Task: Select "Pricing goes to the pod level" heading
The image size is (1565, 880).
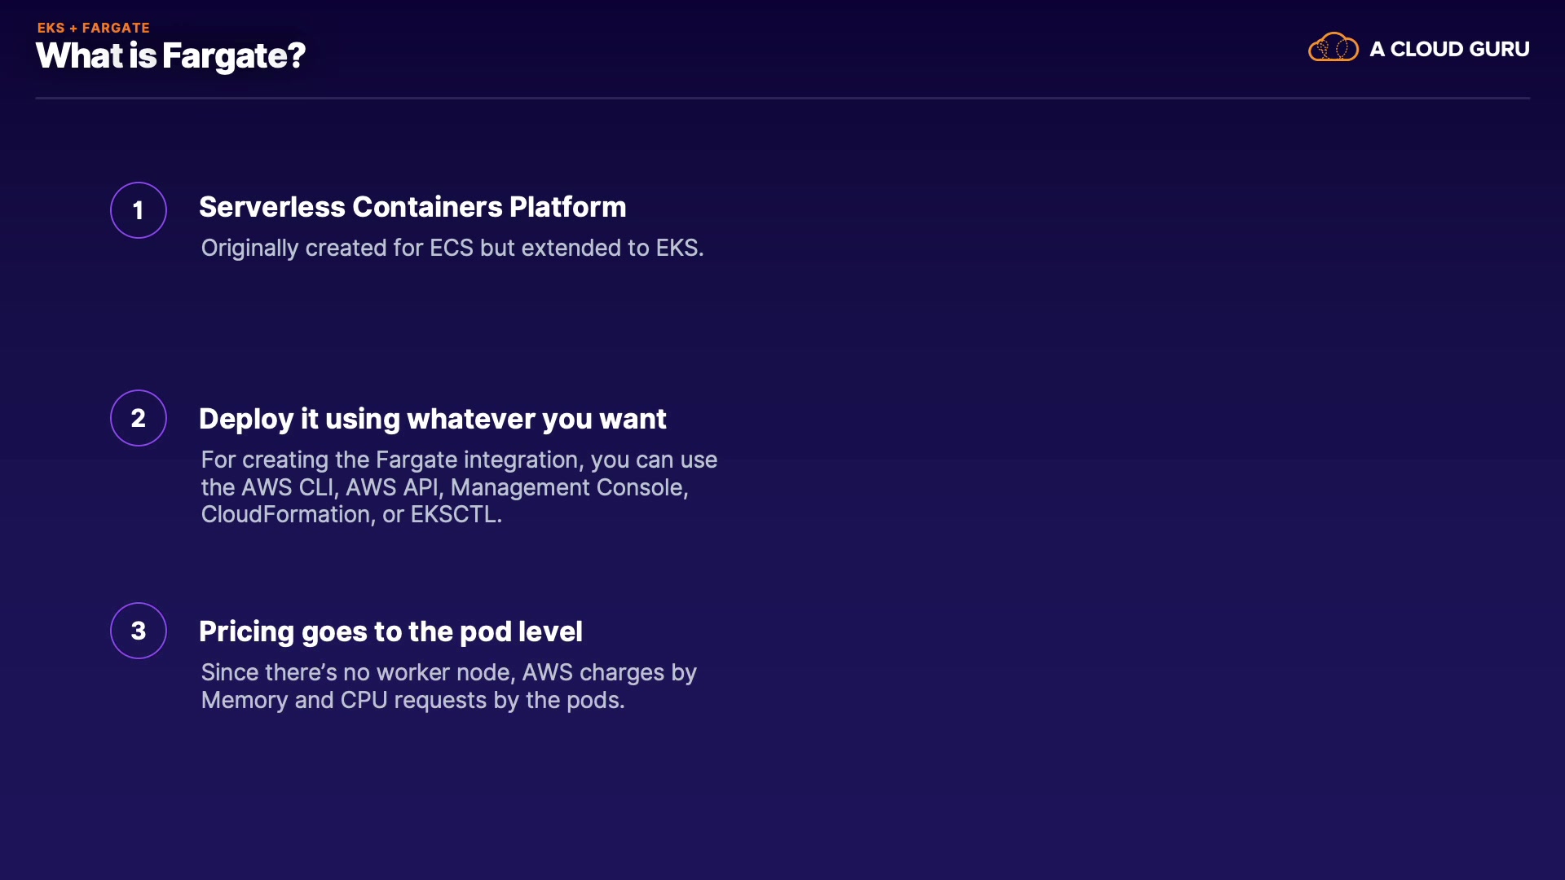Action: (390, 631)
